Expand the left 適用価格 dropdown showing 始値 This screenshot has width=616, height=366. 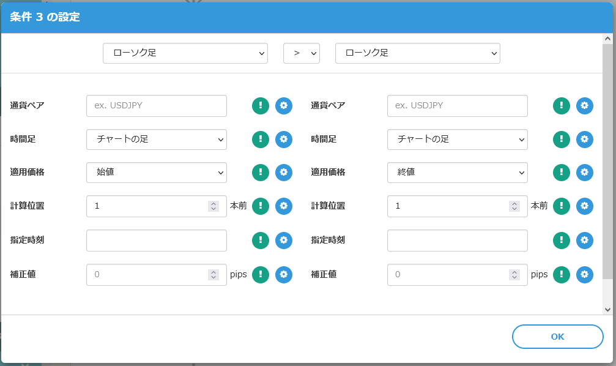pyautogui.click(x=157, y=173)
